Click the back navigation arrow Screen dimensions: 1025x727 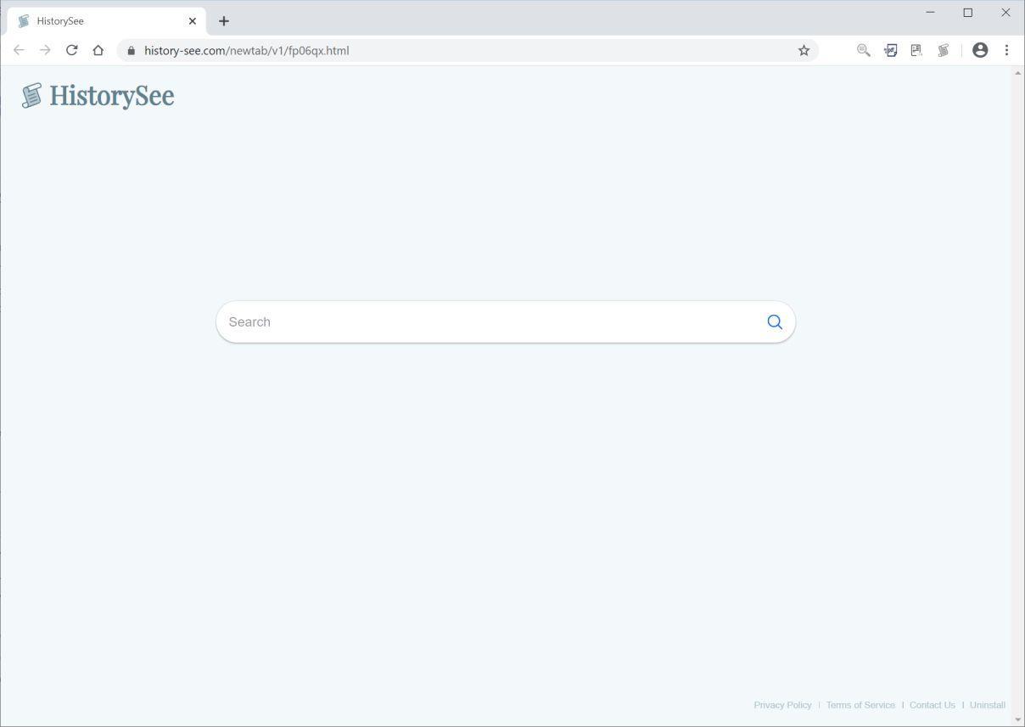19,50
